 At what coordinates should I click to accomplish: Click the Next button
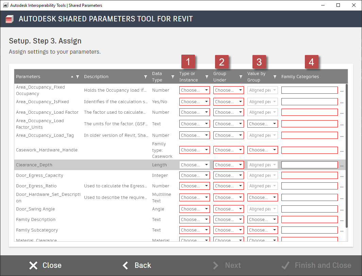click(227, 265)
